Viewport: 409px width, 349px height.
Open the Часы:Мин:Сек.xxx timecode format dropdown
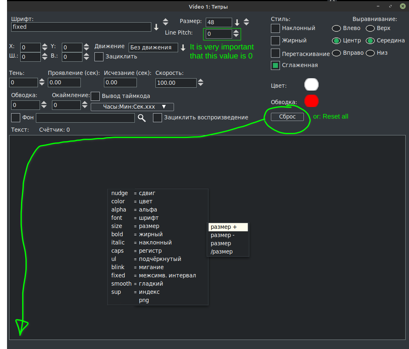(132, 107)
